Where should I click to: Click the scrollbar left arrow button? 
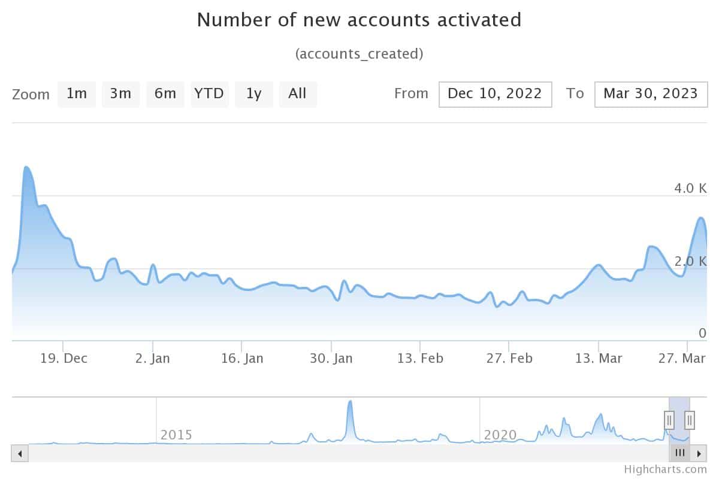tap(20, 453)
